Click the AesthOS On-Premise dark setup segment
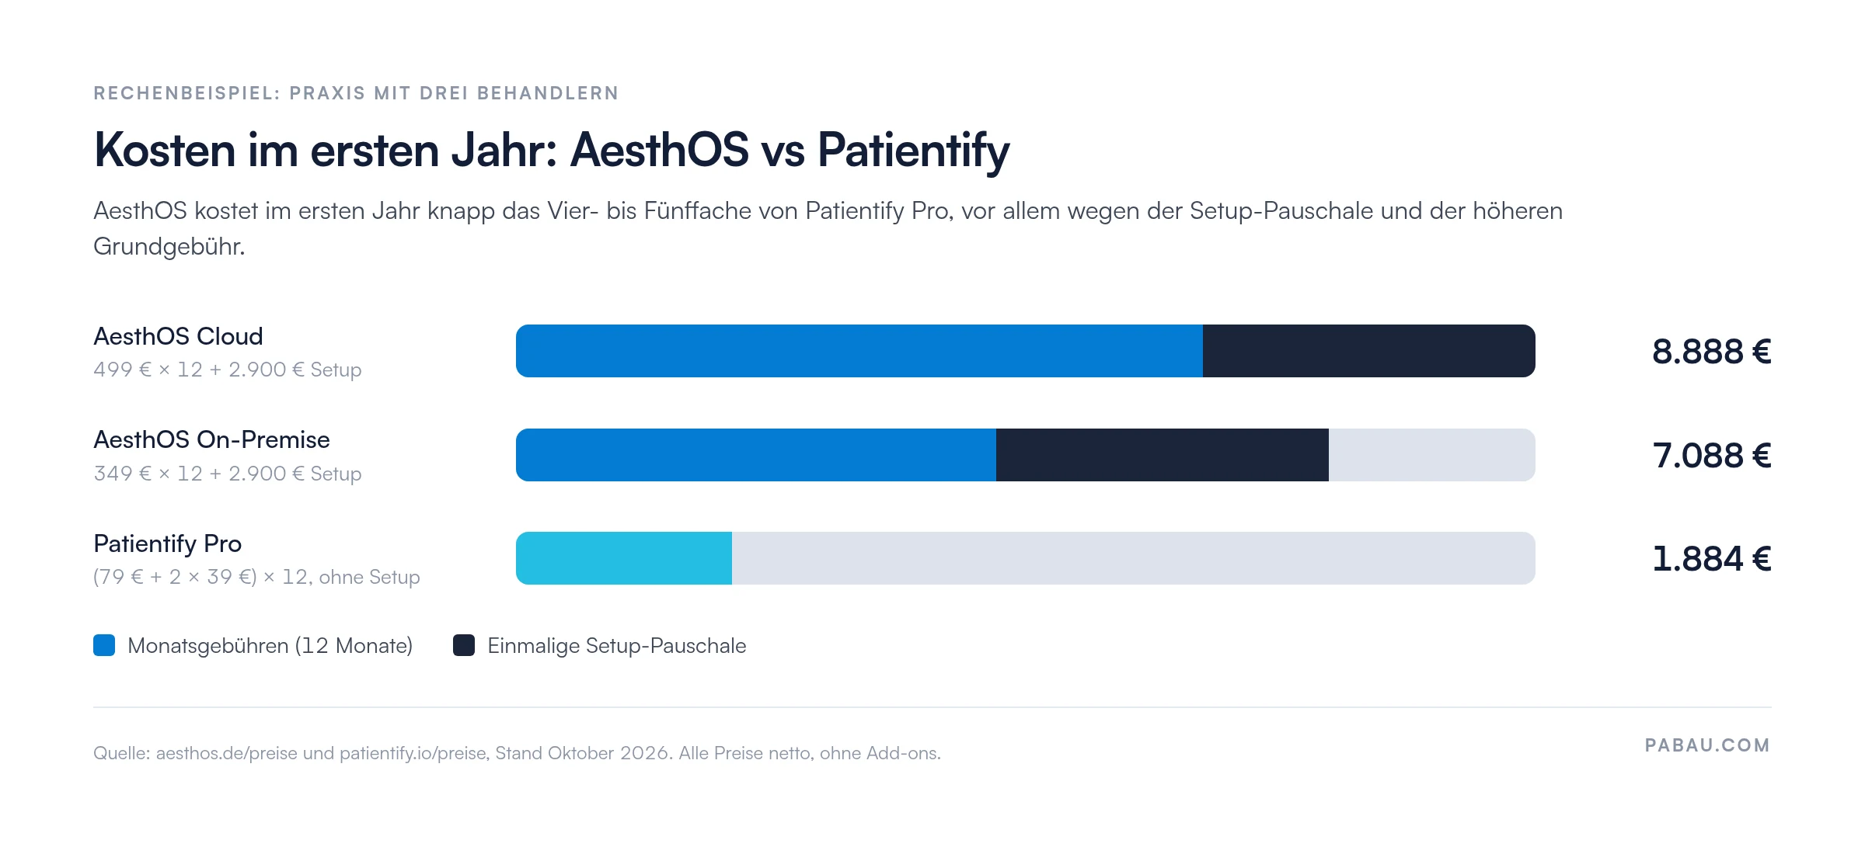The width and height of the screenshot is (1865, 854). pyautogui.click(x=1163, y=455)
